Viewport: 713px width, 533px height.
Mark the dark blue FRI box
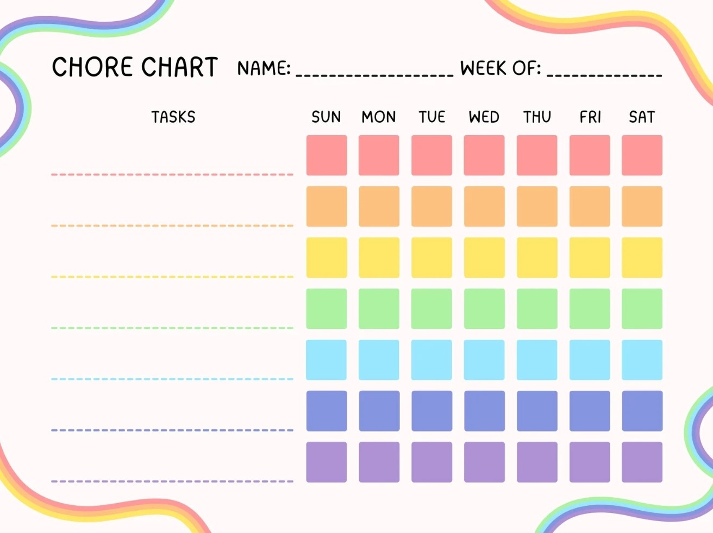coord(590,411)
